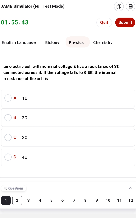Select option B radio button 2Ω
Viewport: 136px width, 218px height.
(x=8, y=118)
